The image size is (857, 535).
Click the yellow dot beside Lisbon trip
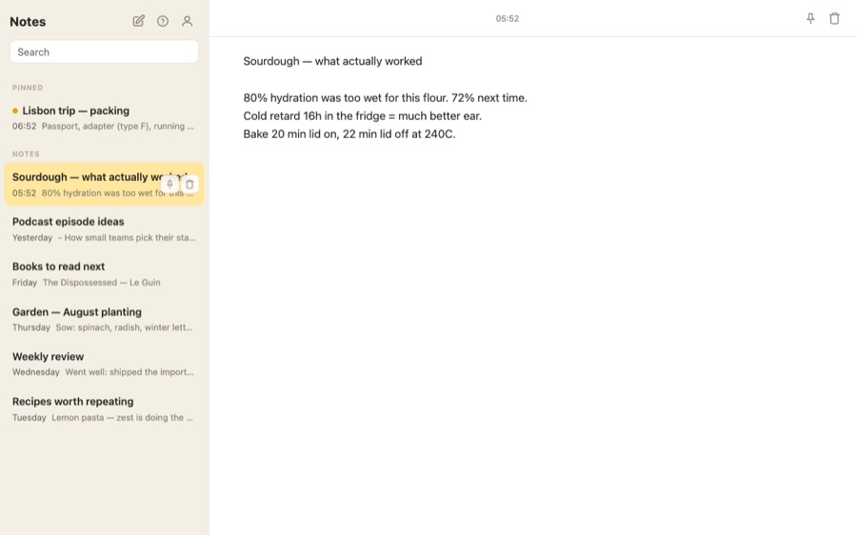pos(15,111)
